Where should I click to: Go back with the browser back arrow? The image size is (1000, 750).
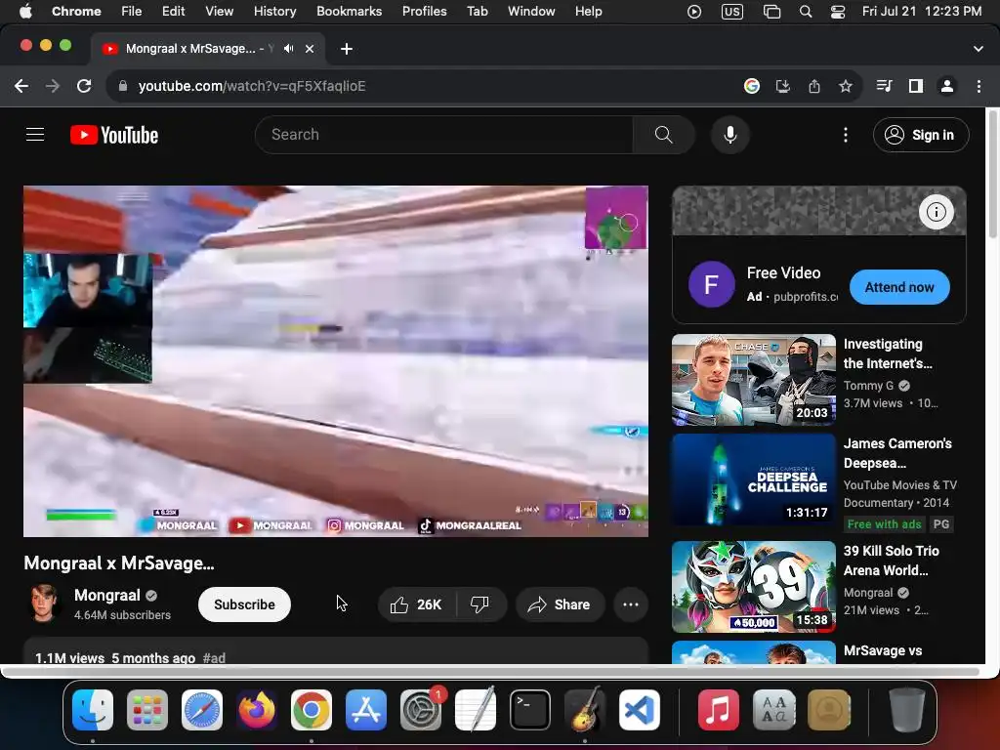click(x=21, y=86)
